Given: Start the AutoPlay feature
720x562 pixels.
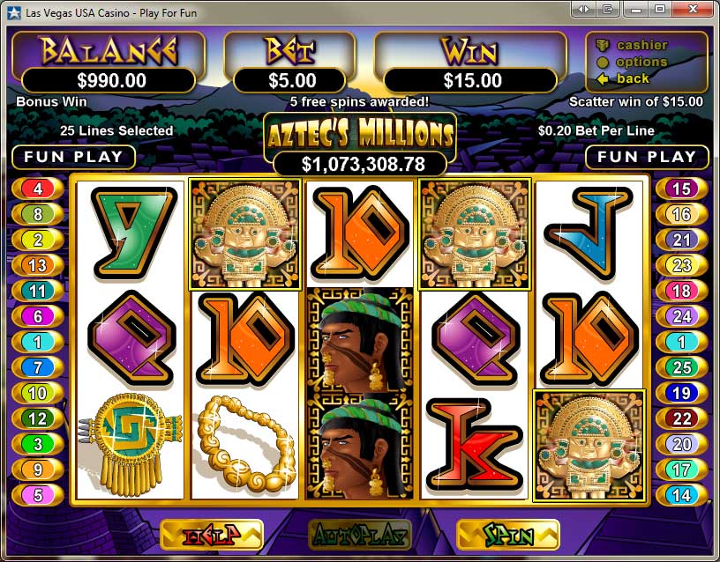Looking at the screenshot, I should 360,535.
